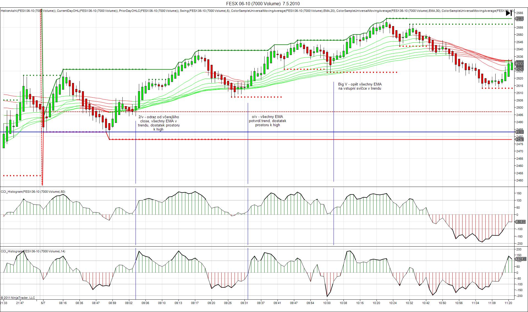The image size is (528, 312).
Task: Click the chart title FESX 06-10 7.5.2010
Action: coord(263,4)
